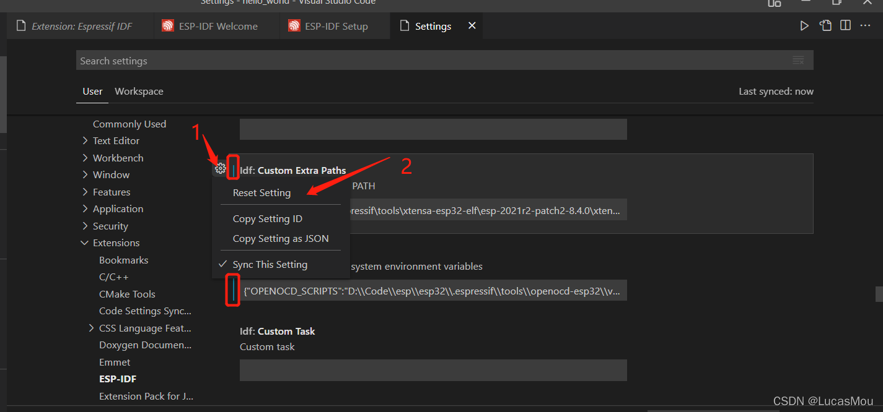This screenshot has height=412, width=883.
Task: Open Bookmarks extension settings
Action: [x=124, y=260]
